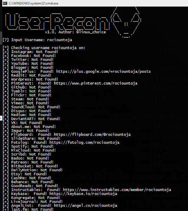This screenshot has width=188, height=211.
Task: Click the @linux_choice author text
Action: (91, 32)
